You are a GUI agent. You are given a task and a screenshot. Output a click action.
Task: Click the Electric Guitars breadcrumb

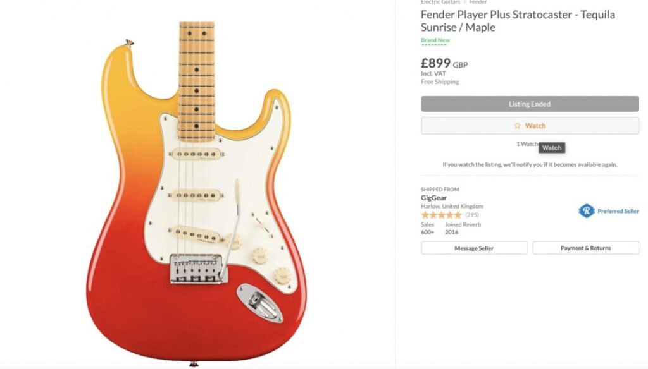pos(440,2)
